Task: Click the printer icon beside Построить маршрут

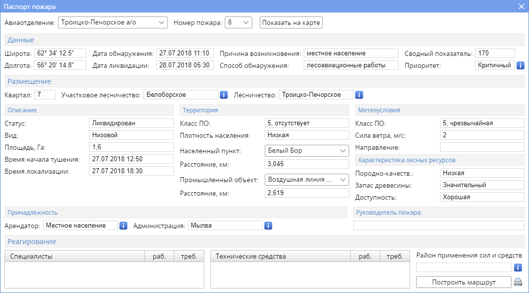Action: coord(518,282)
